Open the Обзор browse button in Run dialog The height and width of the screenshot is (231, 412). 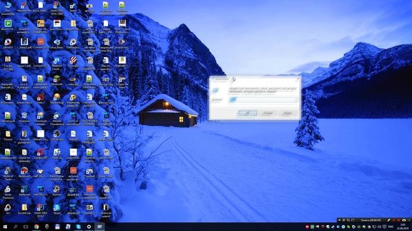point(287,114)
